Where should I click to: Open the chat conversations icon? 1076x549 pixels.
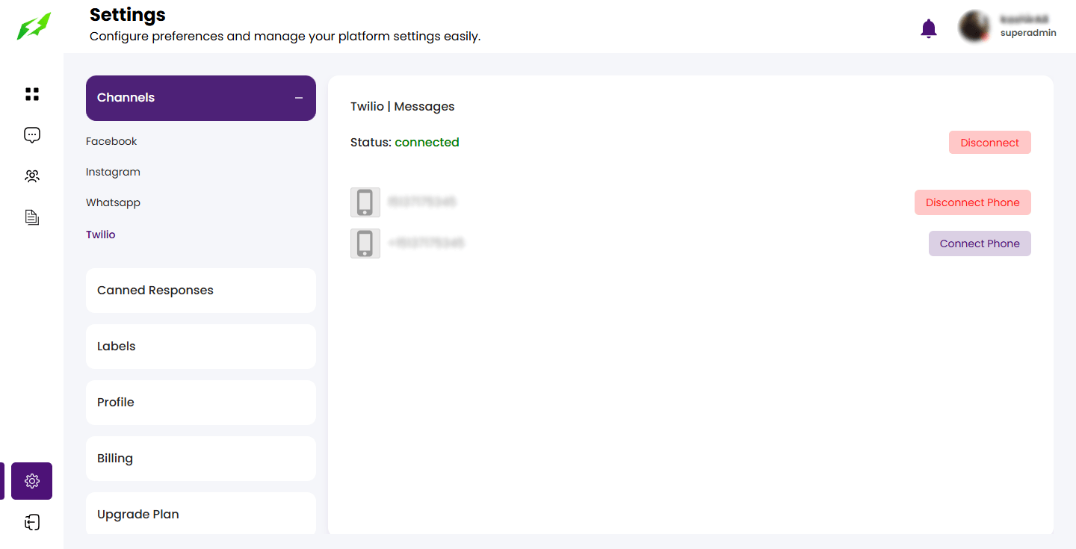pos(32,135)
